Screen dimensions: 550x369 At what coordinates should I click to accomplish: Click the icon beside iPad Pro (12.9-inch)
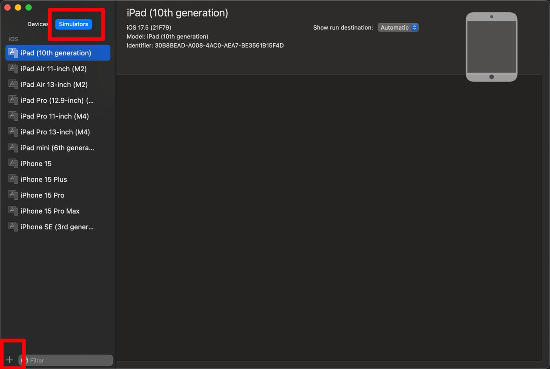tap(13, 100)
